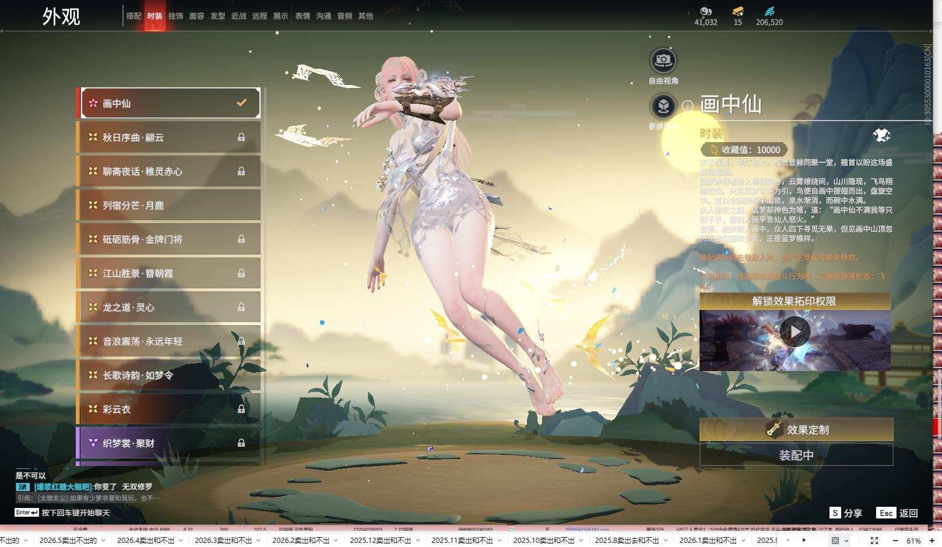The image size is (942, 547).
Task: Open the 2026.1卖出和不出 sheet tab
Action: pyautogui.click(x=708, y=541)
